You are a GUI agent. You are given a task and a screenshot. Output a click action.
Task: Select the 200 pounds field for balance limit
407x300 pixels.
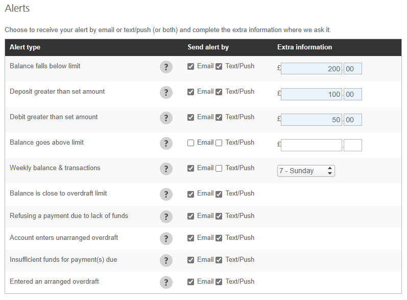click(311, 69)
